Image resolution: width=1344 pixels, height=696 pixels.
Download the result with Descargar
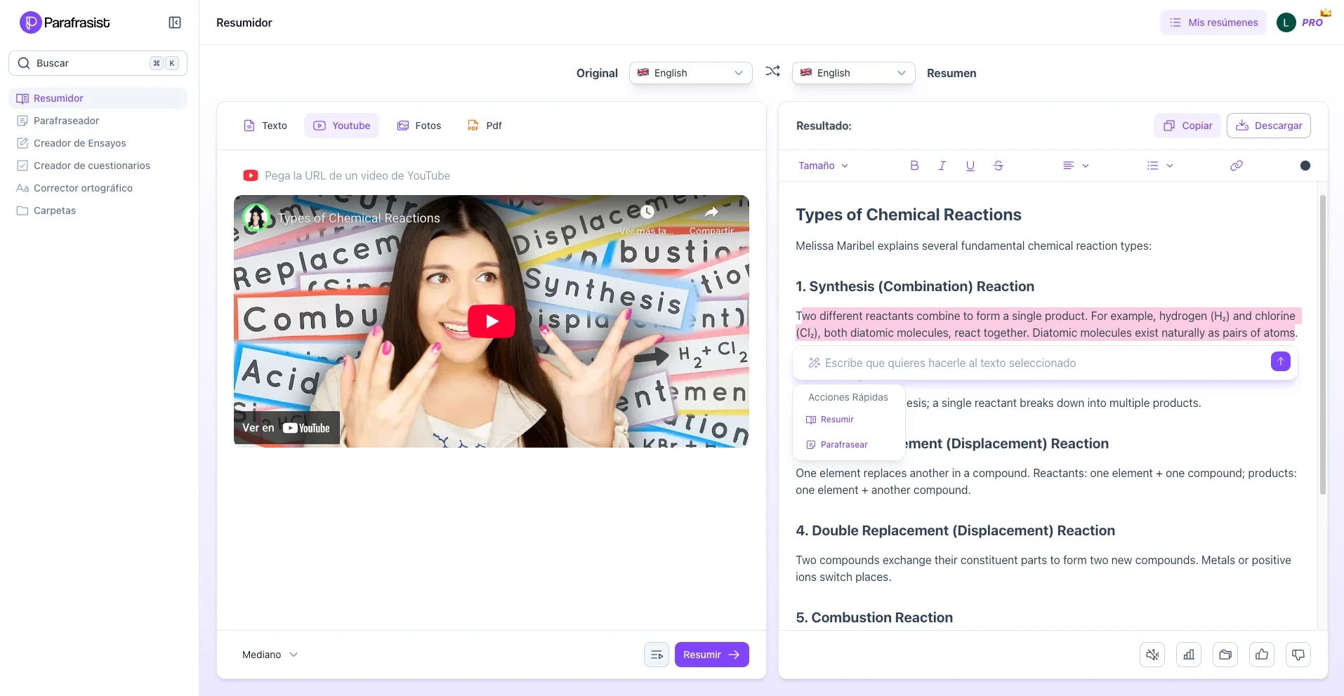(1269, 126)
